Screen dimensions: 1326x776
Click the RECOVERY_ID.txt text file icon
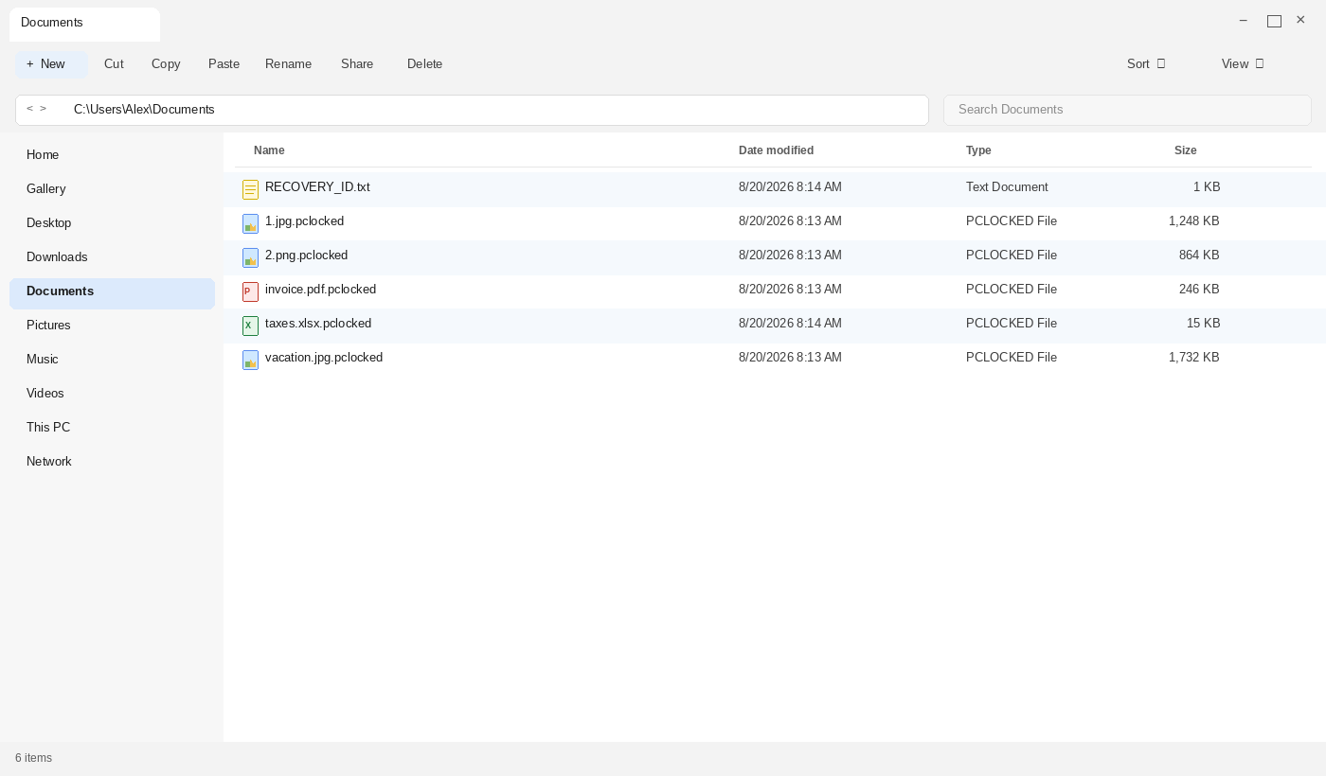tap(250, 189)
